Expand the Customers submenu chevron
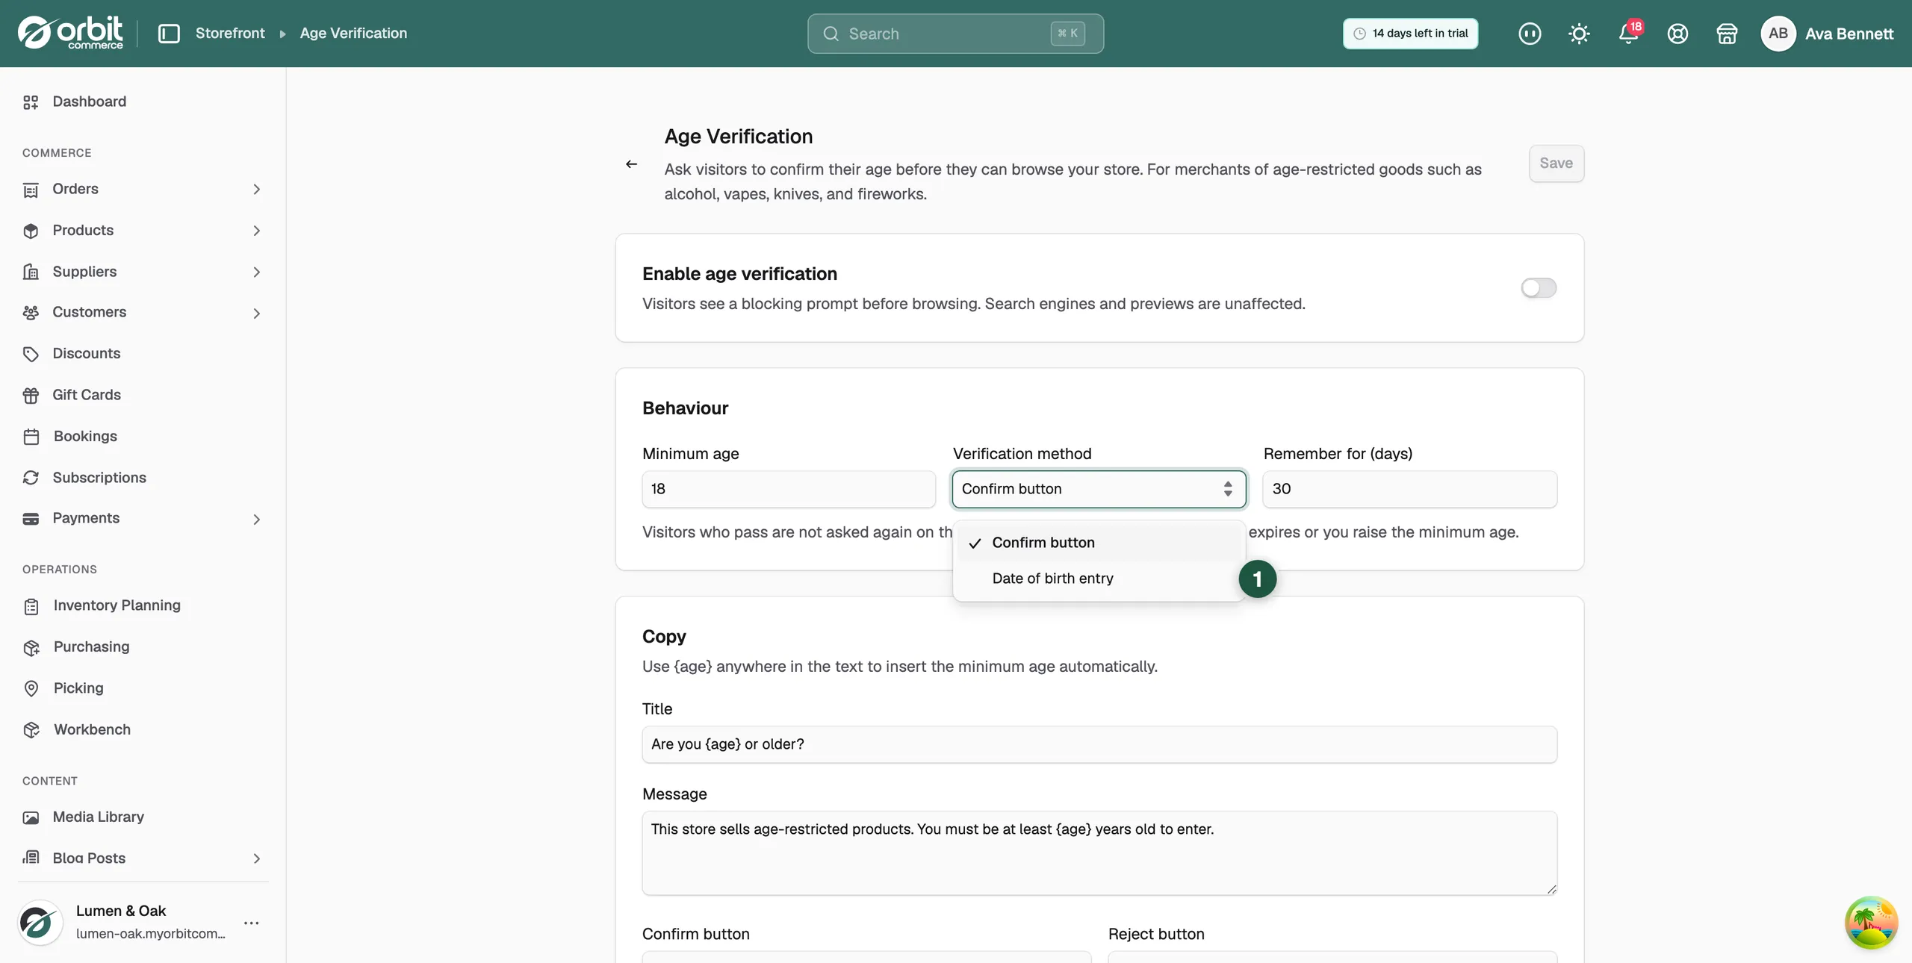This screenshot has width=1912, height=963. pyautogui.click(x=256, y=314)
